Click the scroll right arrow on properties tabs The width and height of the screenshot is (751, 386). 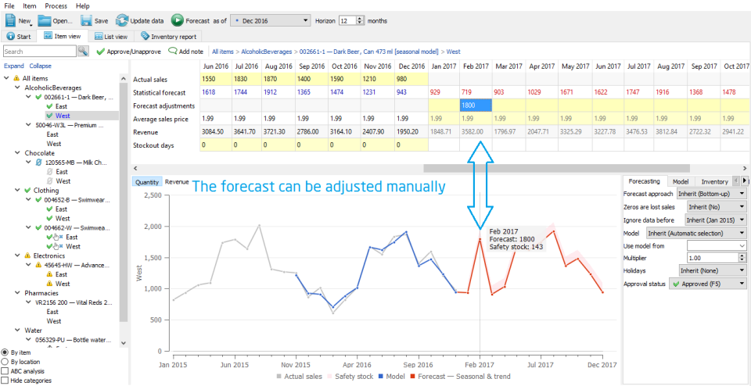pos(745,181)
